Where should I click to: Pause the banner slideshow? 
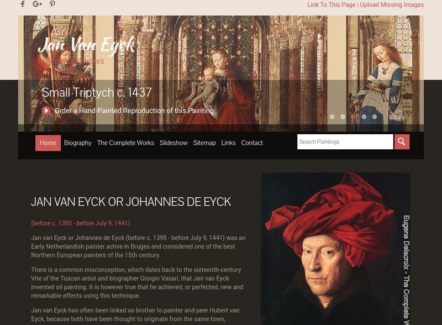pos(398,117)
